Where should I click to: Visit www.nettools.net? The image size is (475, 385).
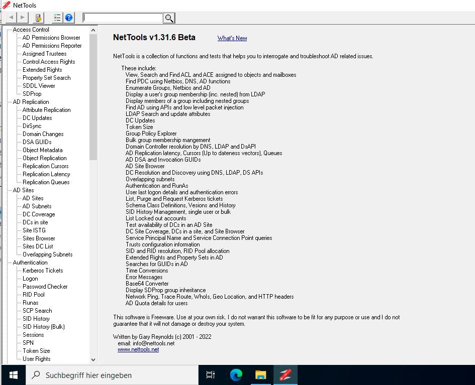(x=138, y=349)
